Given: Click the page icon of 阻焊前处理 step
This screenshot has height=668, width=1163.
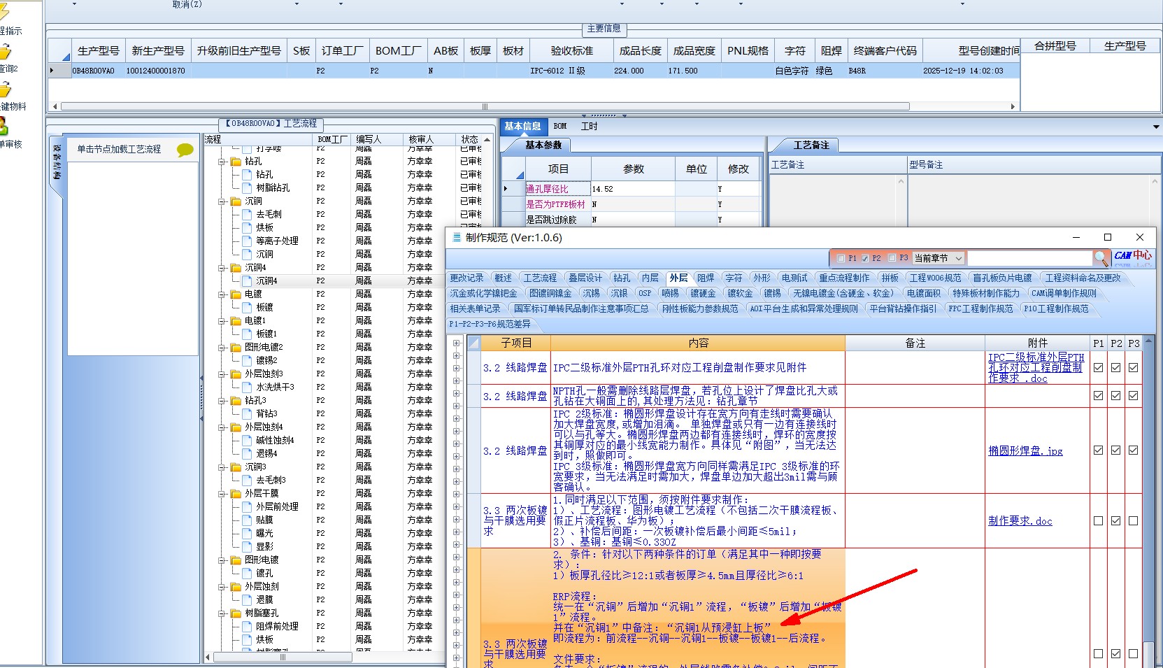Looking at the screenshot, I should click(247, 626).
